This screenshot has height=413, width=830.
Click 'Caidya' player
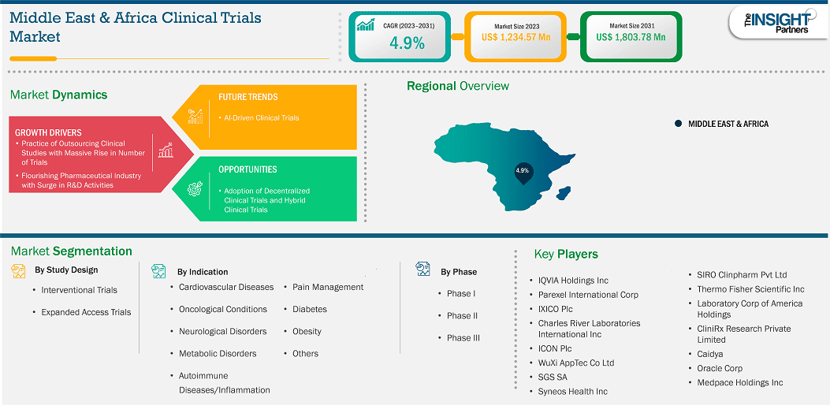(x=710, y=354)
